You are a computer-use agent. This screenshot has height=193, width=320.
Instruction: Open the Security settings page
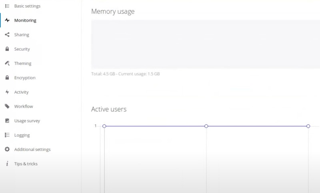[22, 49]
